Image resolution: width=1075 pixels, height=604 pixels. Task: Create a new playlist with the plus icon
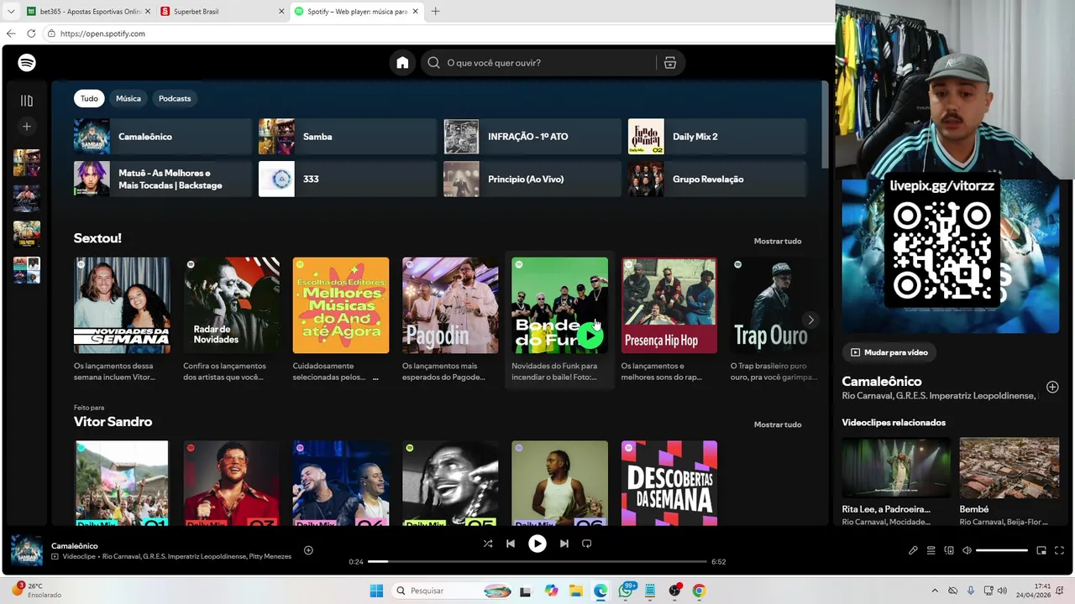(27, 127)
